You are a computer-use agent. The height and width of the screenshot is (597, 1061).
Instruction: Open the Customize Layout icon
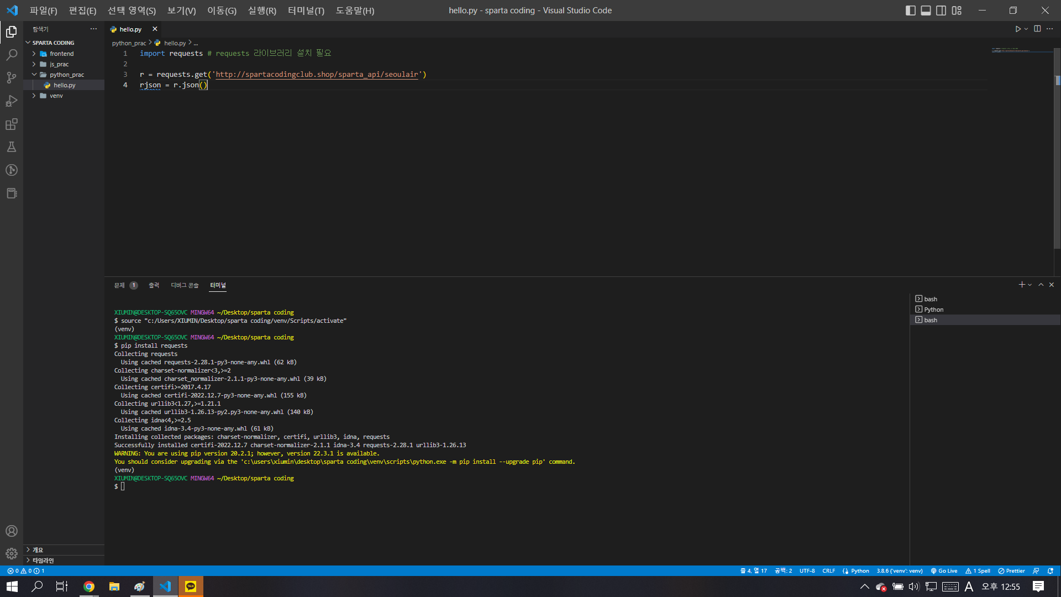[x=957, y=11]
